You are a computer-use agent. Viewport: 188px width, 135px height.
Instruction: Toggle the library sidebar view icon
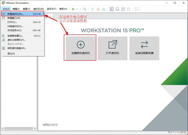(112, 9)
